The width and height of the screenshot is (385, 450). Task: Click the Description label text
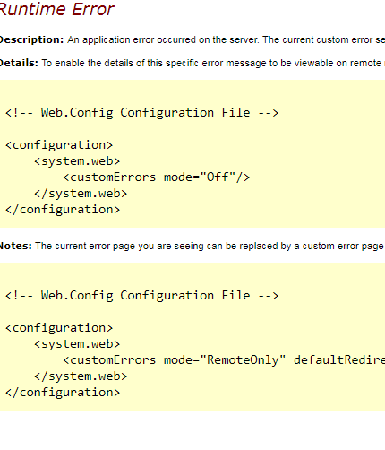[31, 39]
